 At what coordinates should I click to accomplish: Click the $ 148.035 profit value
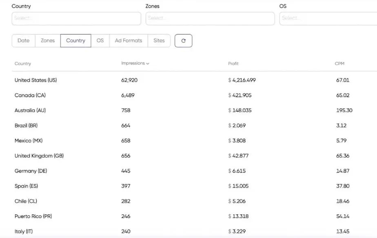coord(240,110)
